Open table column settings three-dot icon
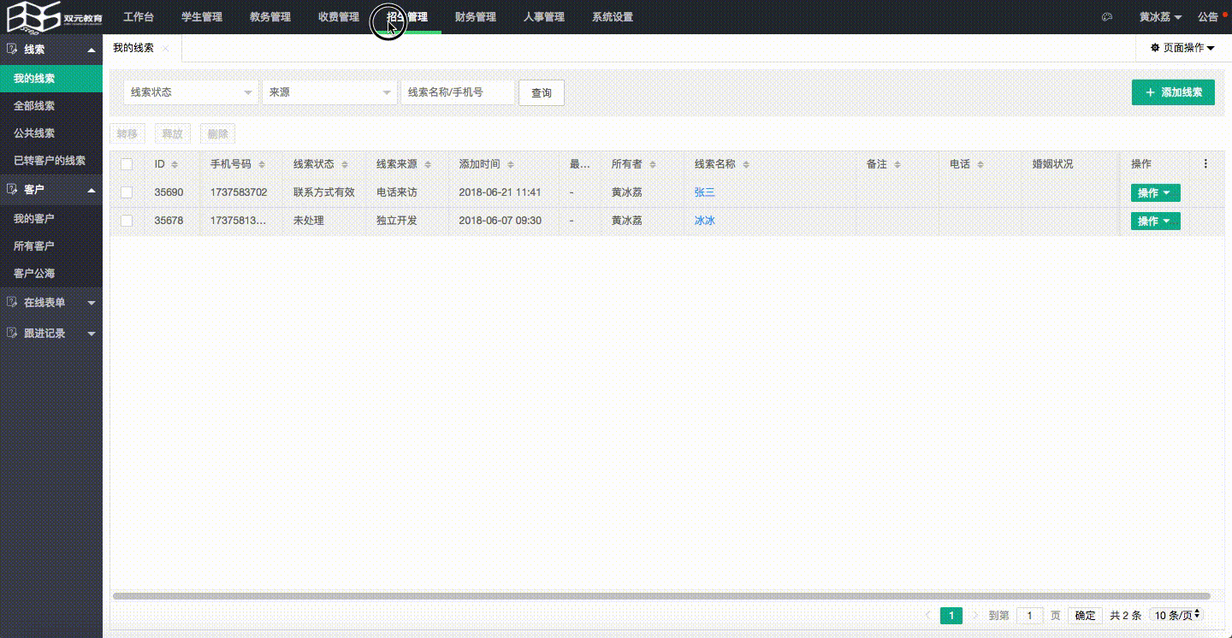 pos(1205,164)
